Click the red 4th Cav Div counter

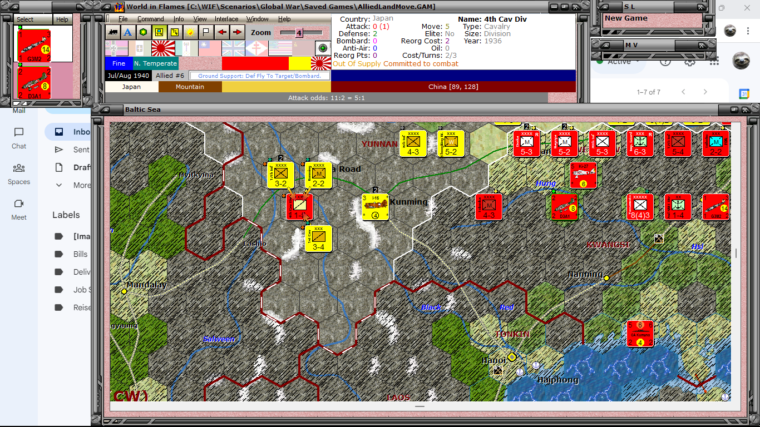300,207
